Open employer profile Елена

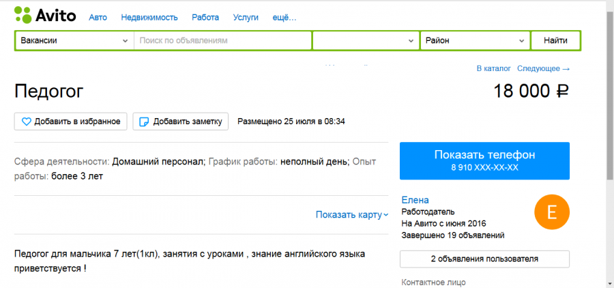[415, 200]
